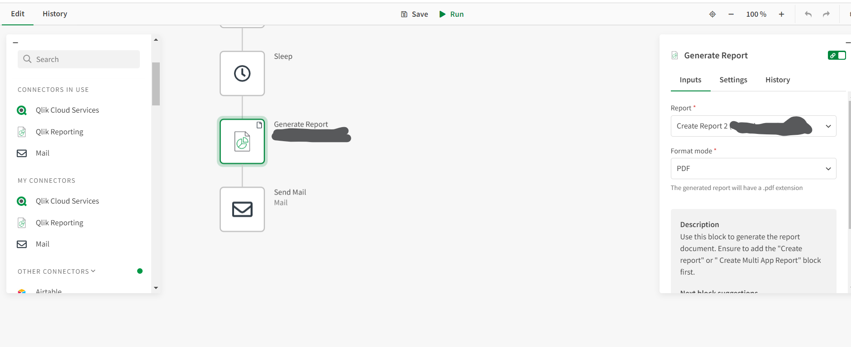Image resolution: width=851 pixels, height=347 pixels.
Task: Switch to the Settings tab
Action: coord(733,80)
